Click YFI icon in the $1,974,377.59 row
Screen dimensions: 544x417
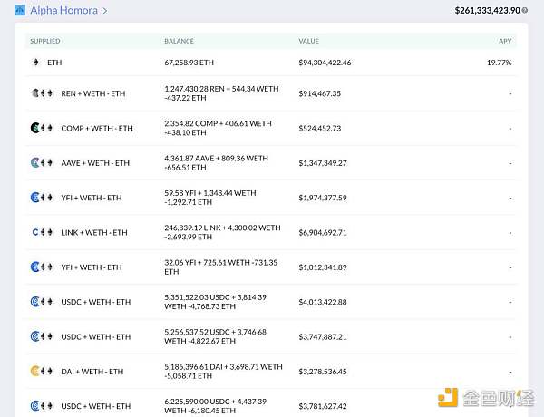click(37, 198)
